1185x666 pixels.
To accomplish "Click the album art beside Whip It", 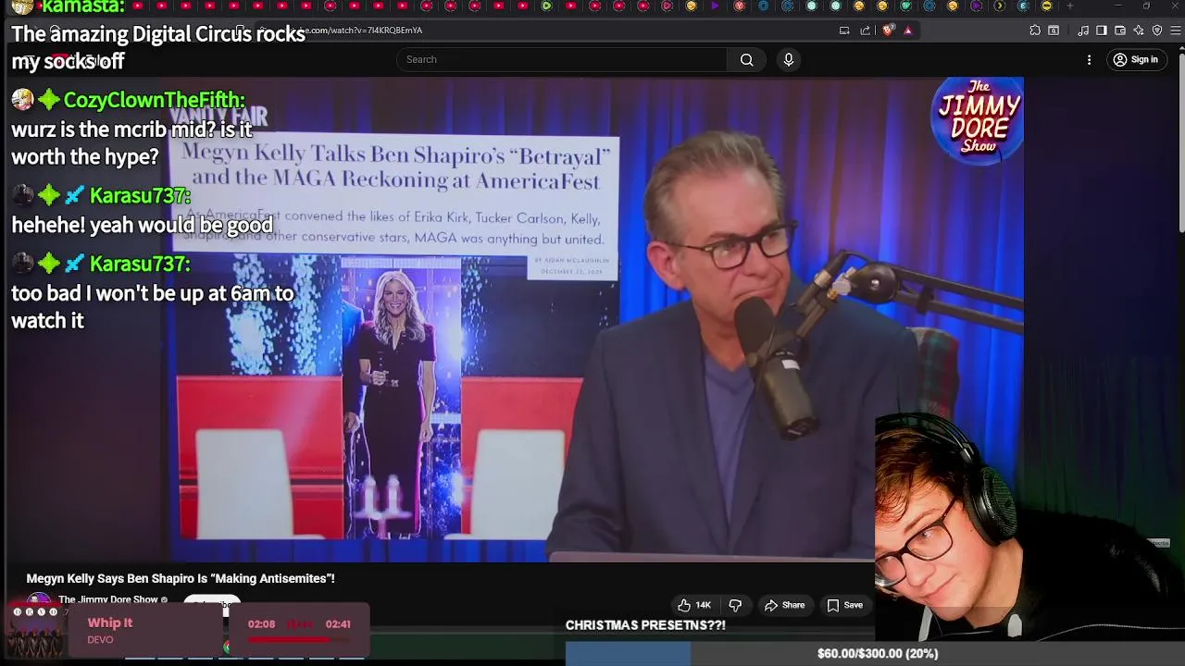I will point(37,631).
